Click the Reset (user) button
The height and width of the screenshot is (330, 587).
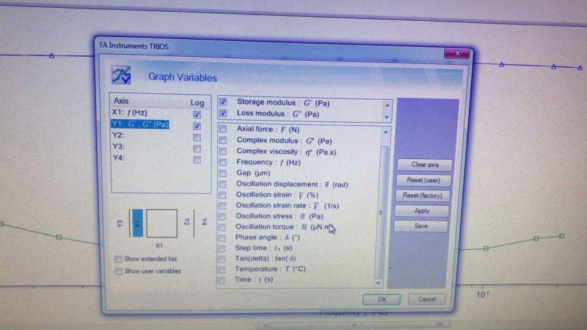[423, 180]
